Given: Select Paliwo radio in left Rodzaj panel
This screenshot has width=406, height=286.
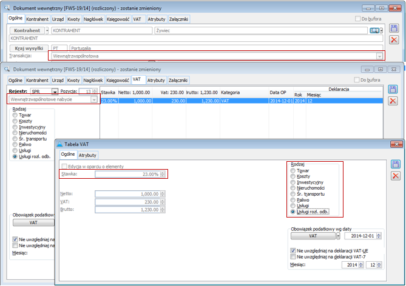Looking at the screenshot, I should 15,144.
